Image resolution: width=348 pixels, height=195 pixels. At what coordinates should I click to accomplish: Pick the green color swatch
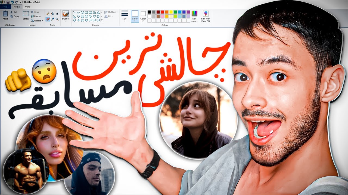point(175,12)
